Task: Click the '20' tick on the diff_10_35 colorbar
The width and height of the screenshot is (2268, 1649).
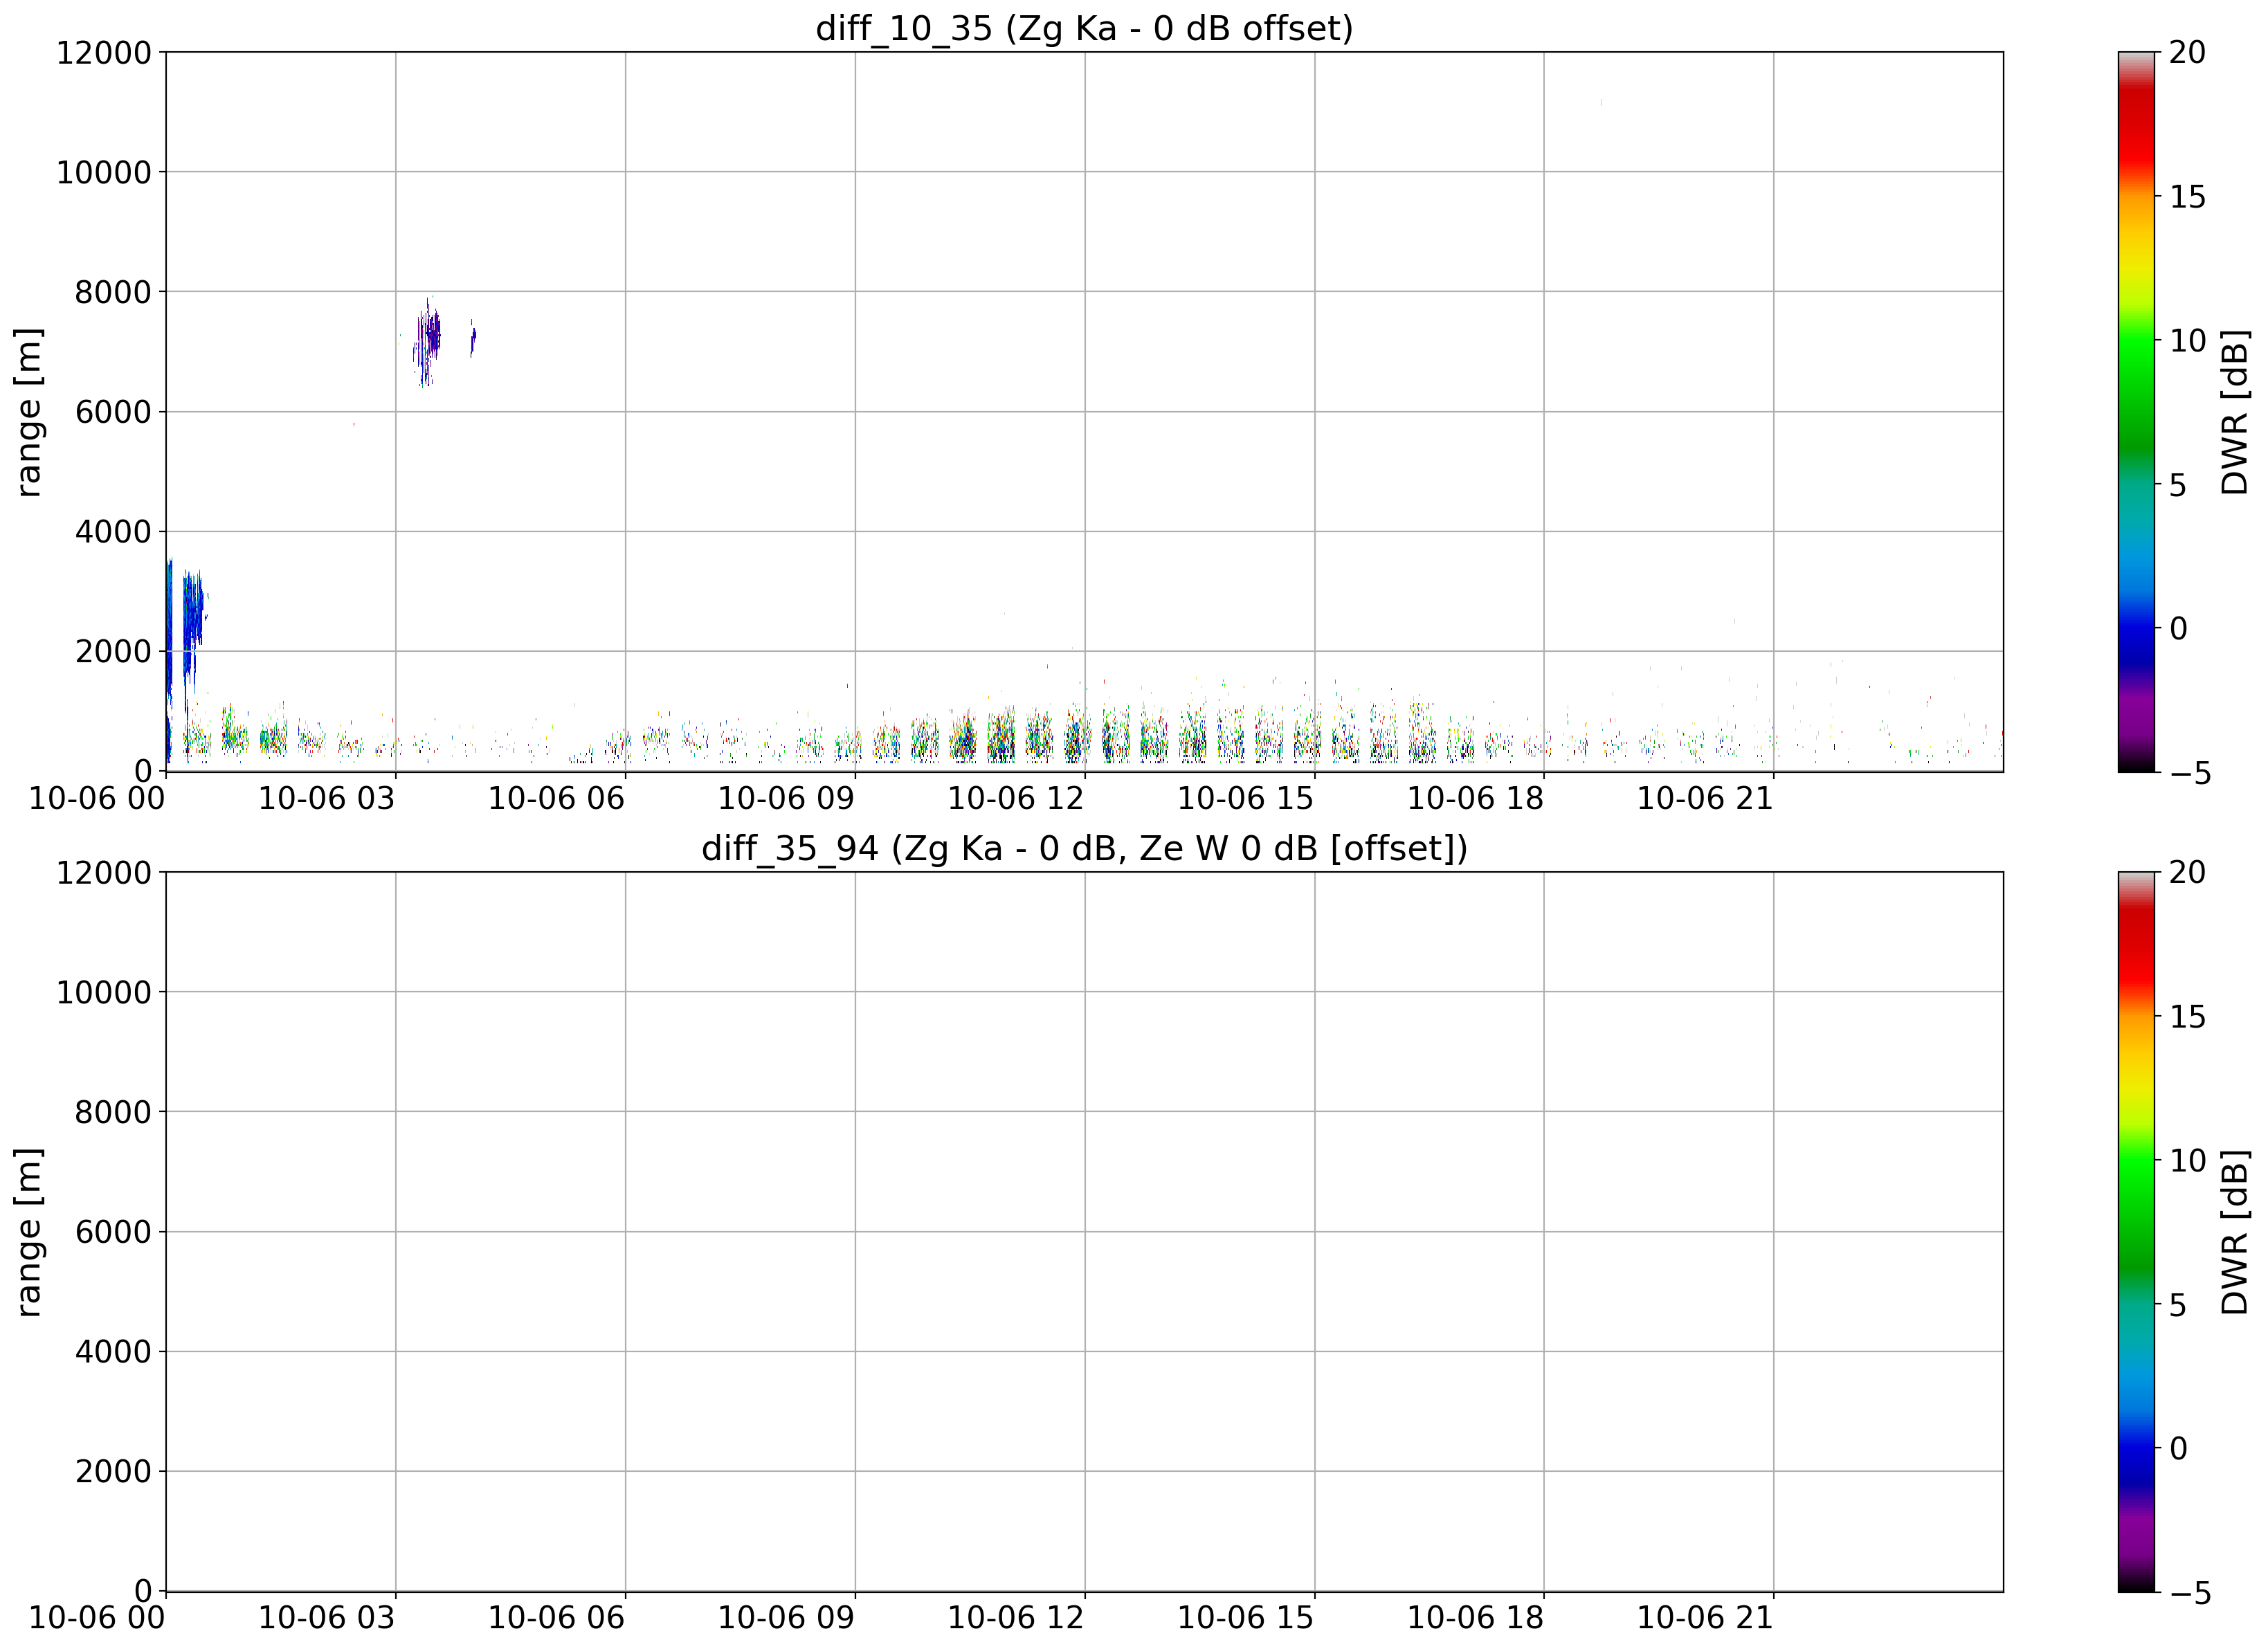Action: (2187, 53)
